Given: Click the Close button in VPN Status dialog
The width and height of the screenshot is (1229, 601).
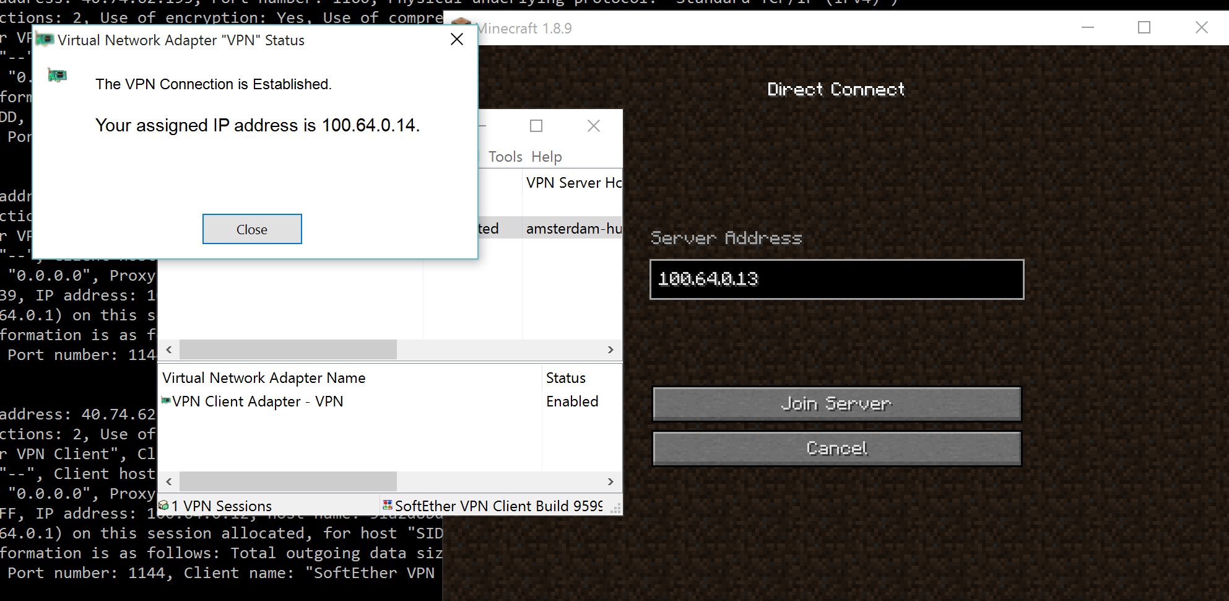Looking at the screenshot, I should (252, 229).
